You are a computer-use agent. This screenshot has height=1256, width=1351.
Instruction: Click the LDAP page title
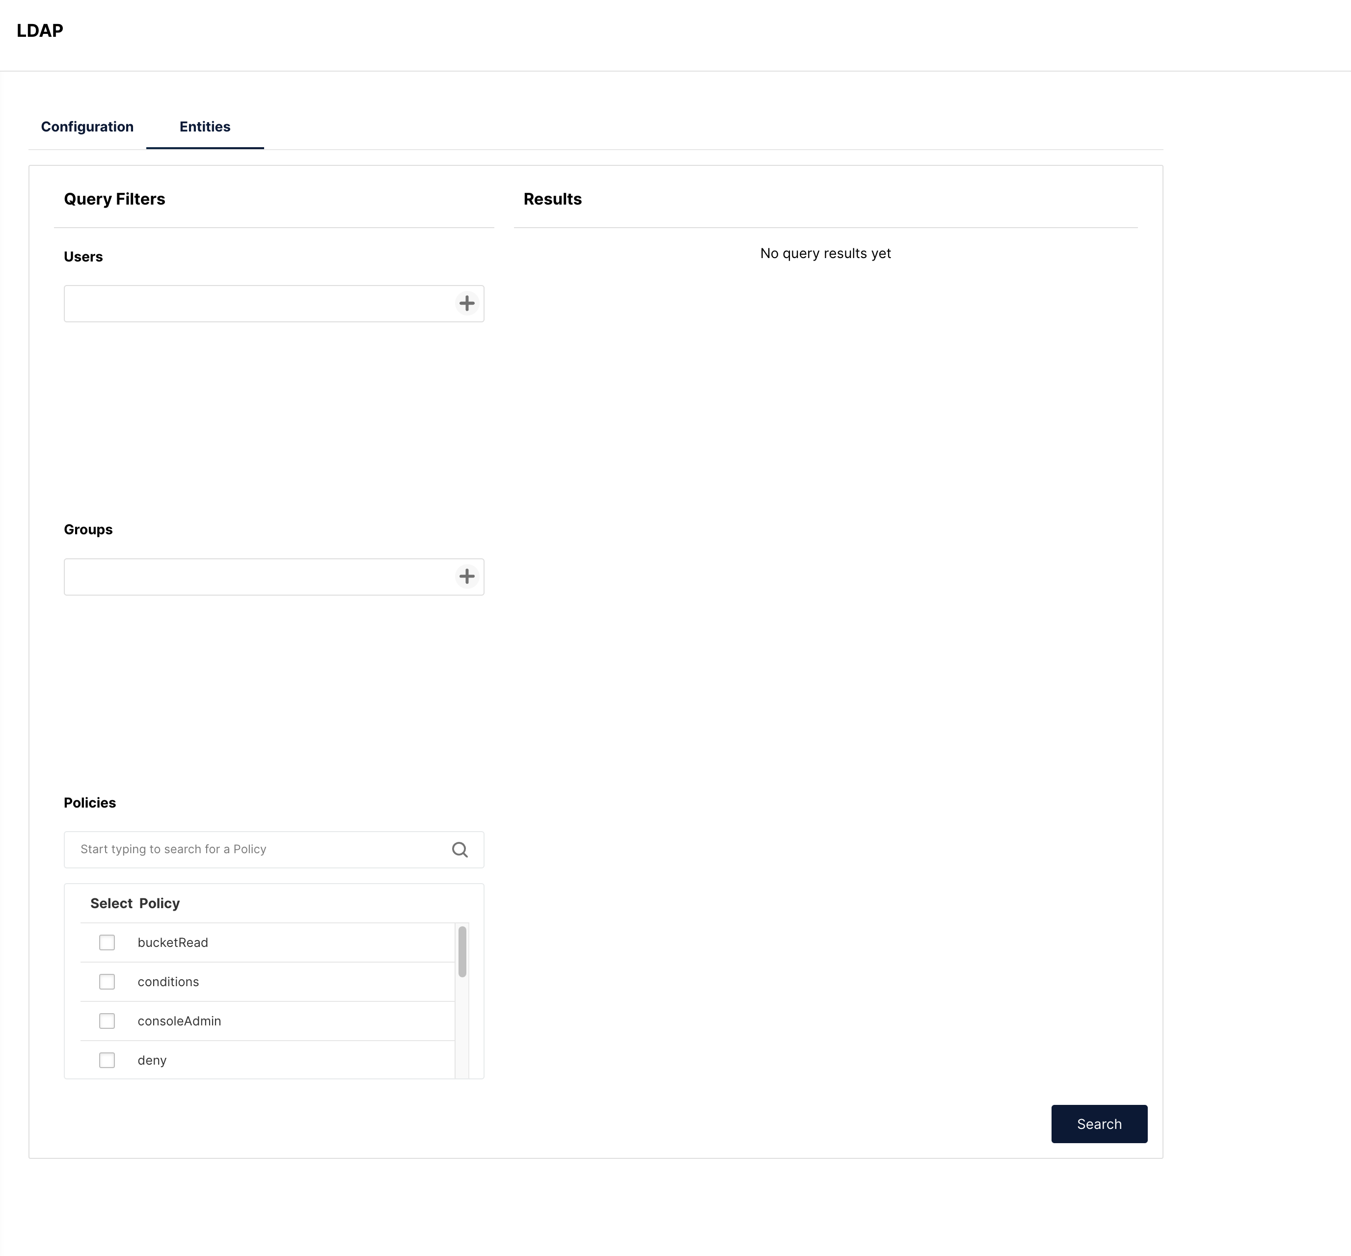click(x=40, y=30)
